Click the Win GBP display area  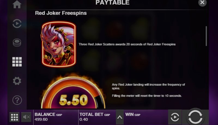point(146,117)
